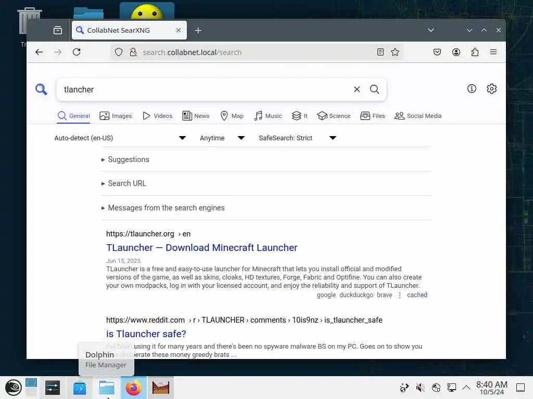Click the google engine label

coord(326,295)
